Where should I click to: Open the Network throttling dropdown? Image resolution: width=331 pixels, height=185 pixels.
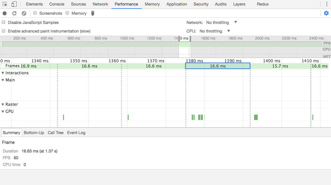coord(222,22)
